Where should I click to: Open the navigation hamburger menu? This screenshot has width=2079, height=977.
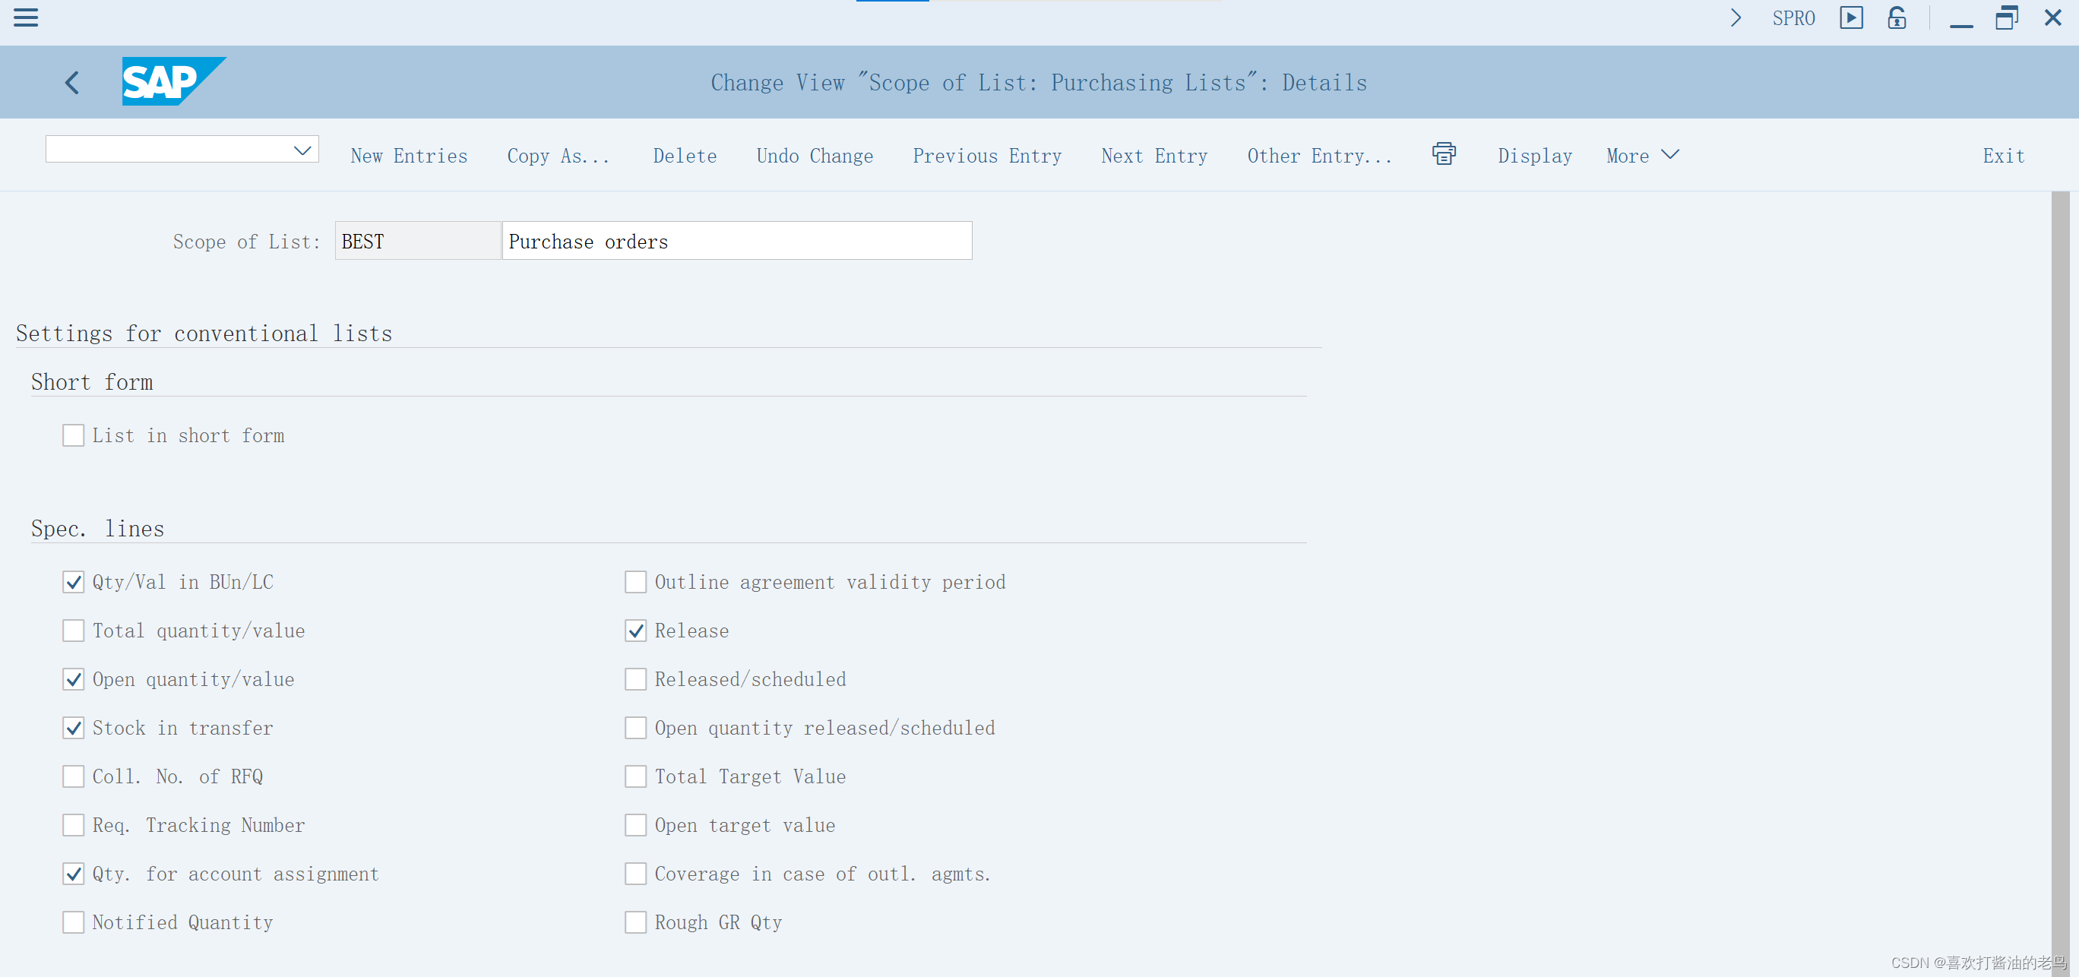point(25,17)
